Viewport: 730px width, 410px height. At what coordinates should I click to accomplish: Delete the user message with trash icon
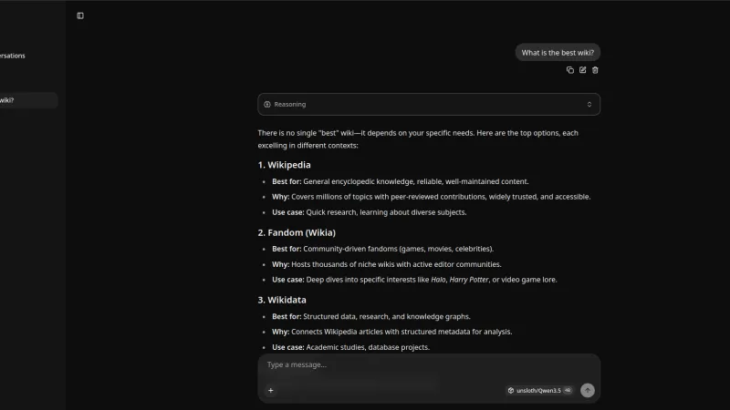(x=595, y=70)
